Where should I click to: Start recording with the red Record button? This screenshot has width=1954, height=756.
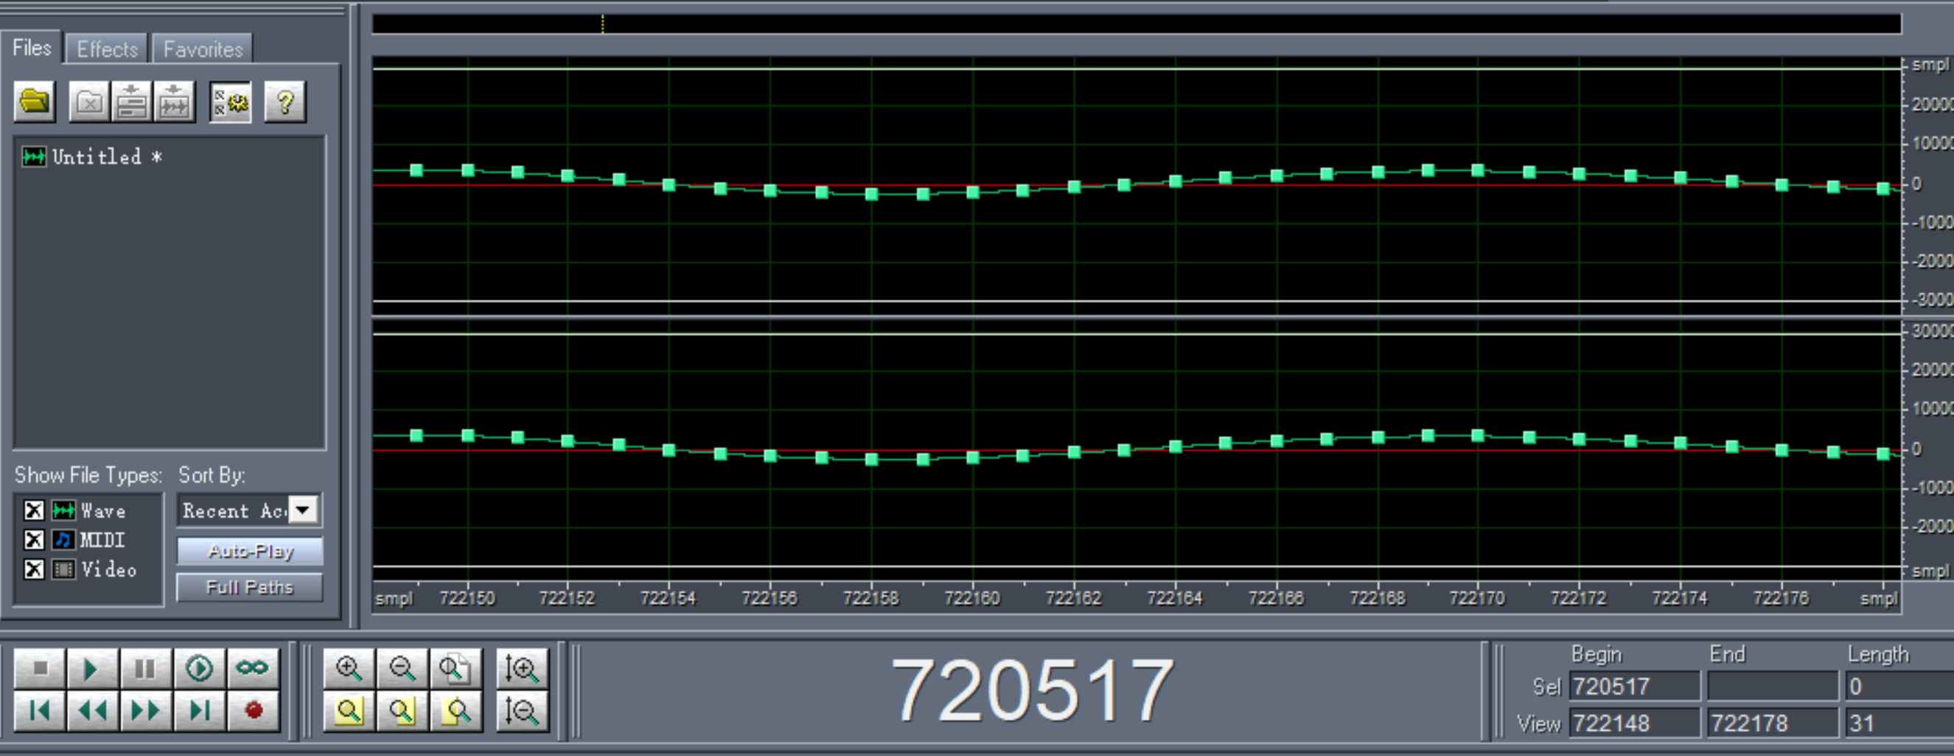pyautogui.click(x=253, y=710)
